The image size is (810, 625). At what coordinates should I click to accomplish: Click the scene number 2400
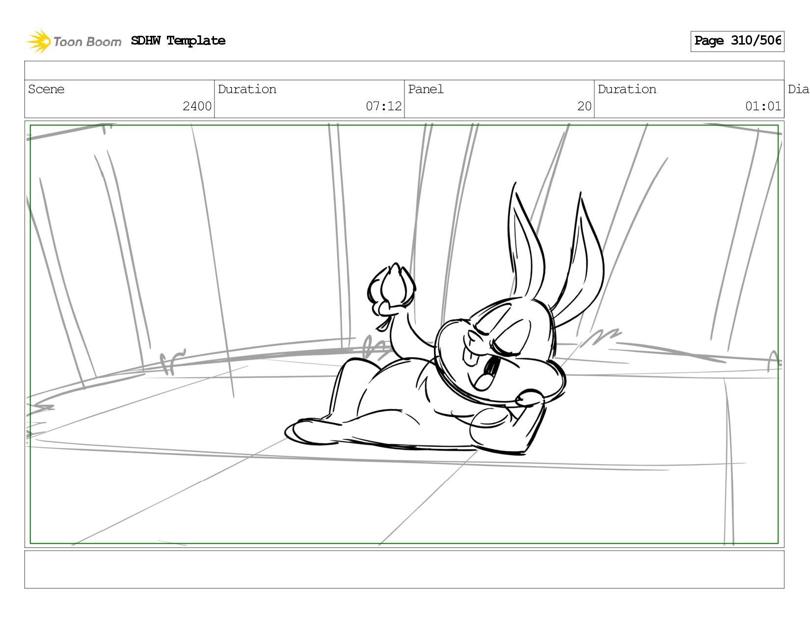[197, 106]
